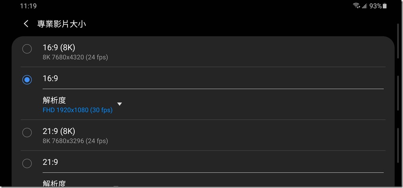The image size is (403, 188).
Task: Click the FHD 1920x1080 (30 fps) value
Action: pyautogui.click(x=77, y=110)
